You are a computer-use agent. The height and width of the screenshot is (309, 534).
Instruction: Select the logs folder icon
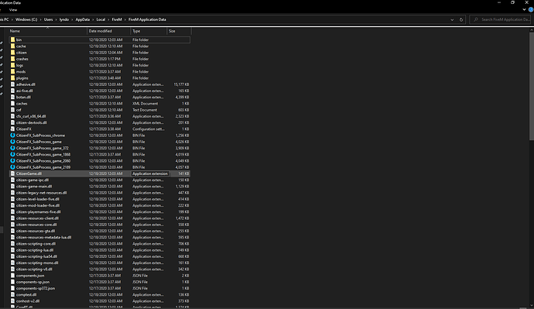(12, 65)
